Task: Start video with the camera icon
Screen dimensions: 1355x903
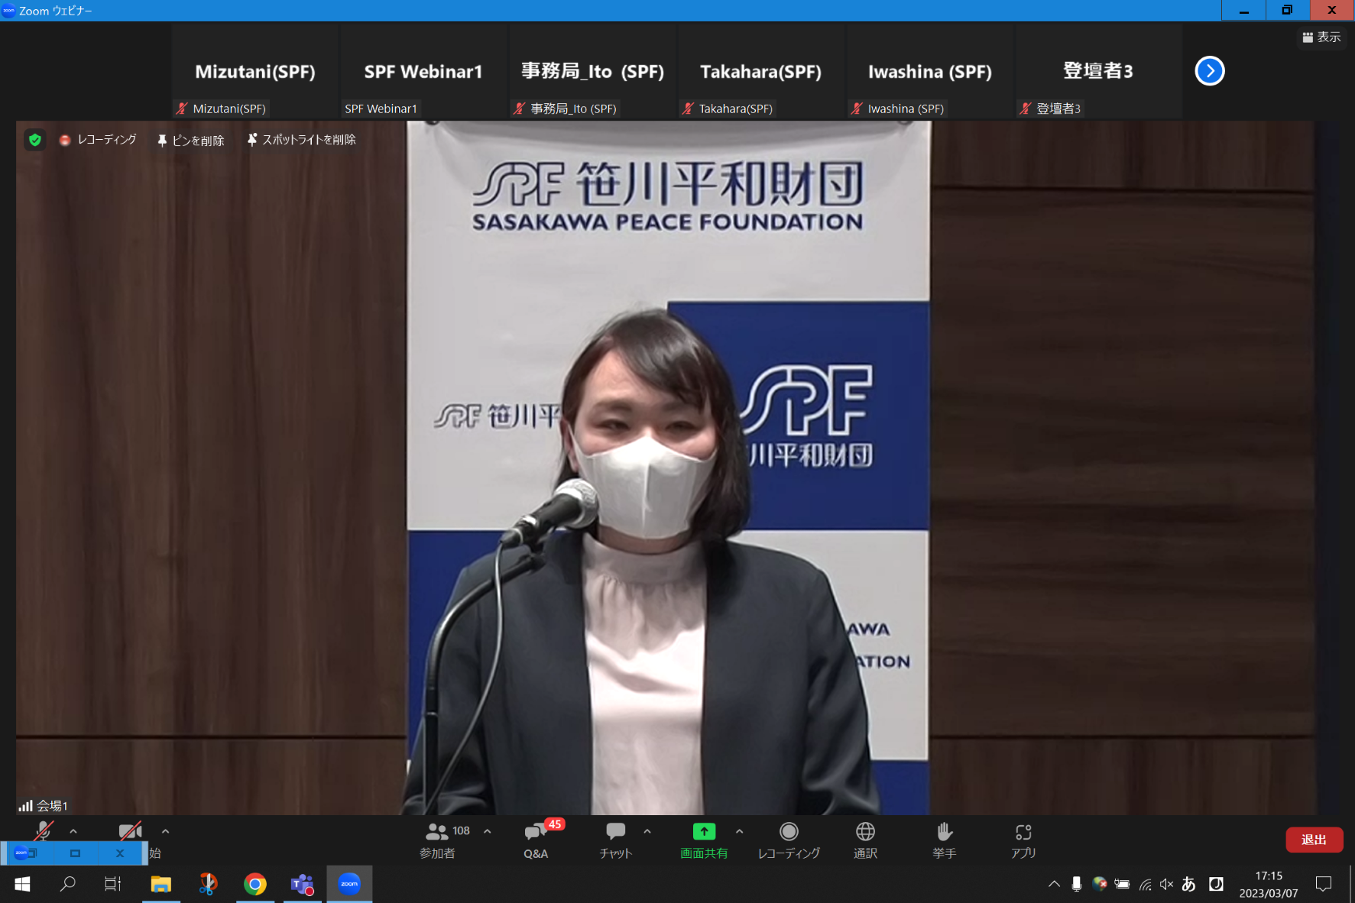Action: (130, 831)
